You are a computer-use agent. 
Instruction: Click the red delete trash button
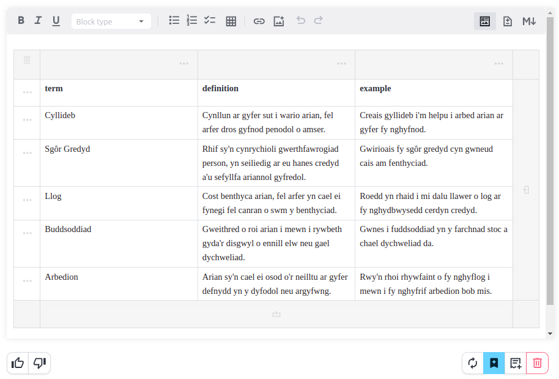click(537, 363)
